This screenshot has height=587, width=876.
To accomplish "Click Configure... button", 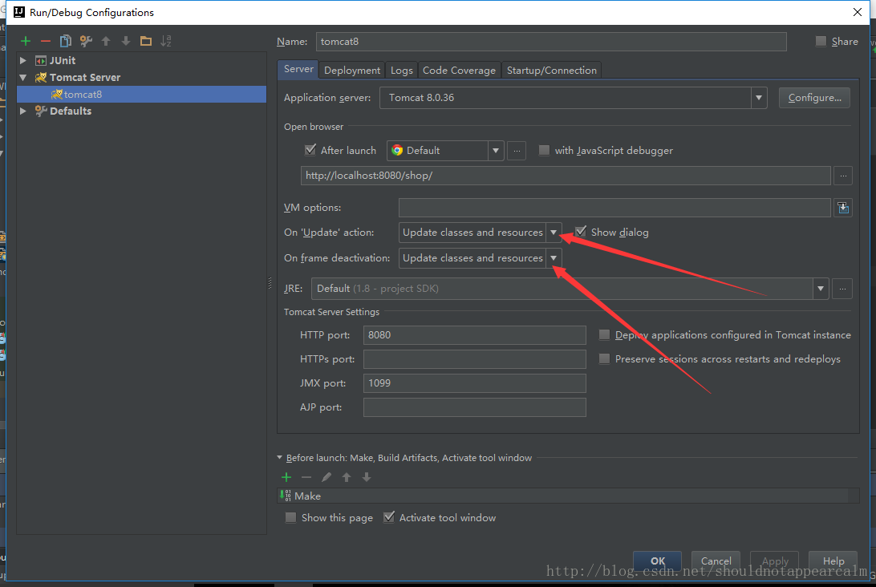I will point(814,98).
